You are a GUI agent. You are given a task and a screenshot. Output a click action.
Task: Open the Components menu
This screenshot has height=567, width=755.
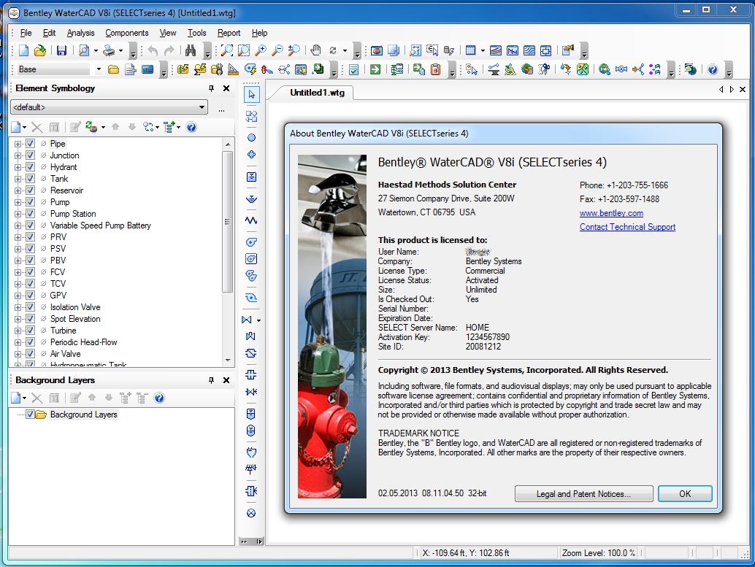(x=126, y=33)
